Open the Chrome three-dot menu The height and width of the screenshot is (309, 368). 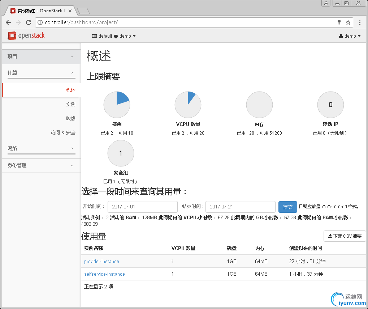pyautogui.click(x=360, y=22)
